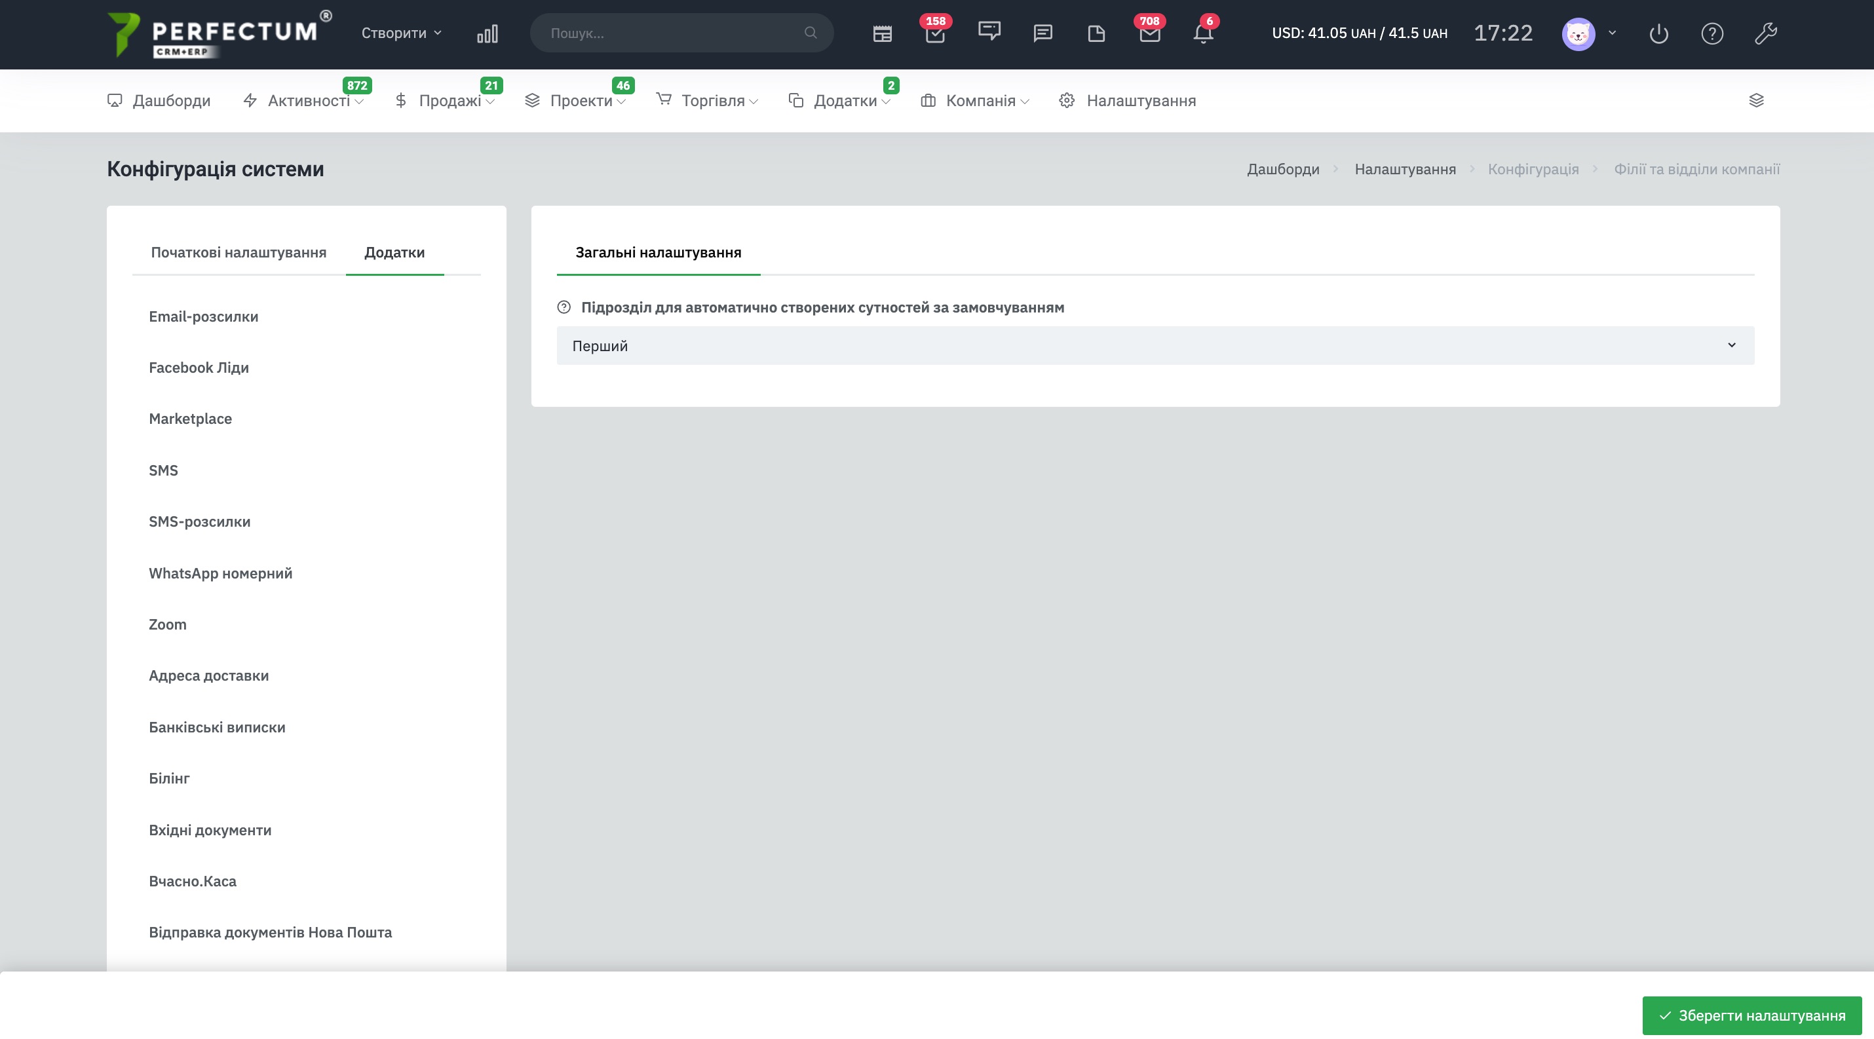
Task: Open the Перший department dropdown
Action: (1155, 345)
